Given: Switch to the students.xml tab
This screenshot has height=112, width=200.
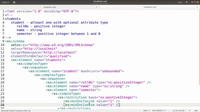Looking at the screenshot, I should [50, 7].
